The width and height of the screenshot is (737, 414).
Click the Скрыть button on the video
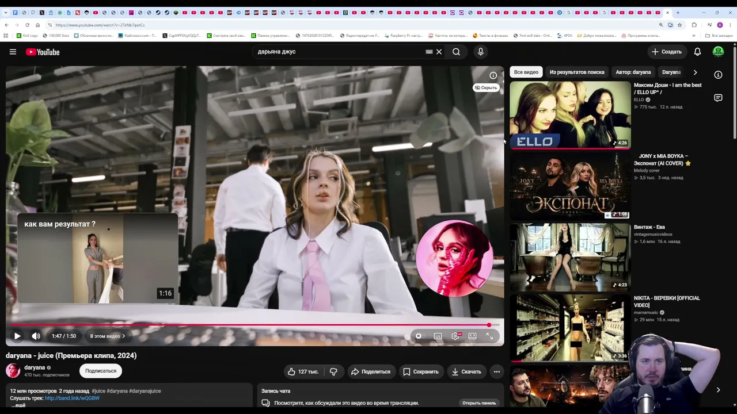pos(486,87)
